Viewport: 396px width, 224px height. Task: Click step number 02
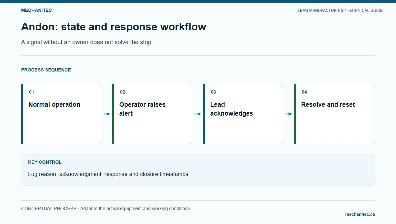click(122, 92)
